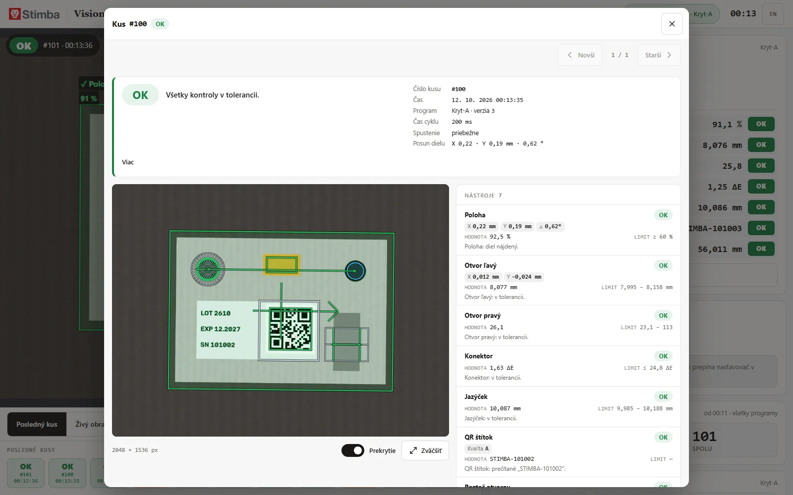
Task: Click the EN language button
Action: [773, 14]
